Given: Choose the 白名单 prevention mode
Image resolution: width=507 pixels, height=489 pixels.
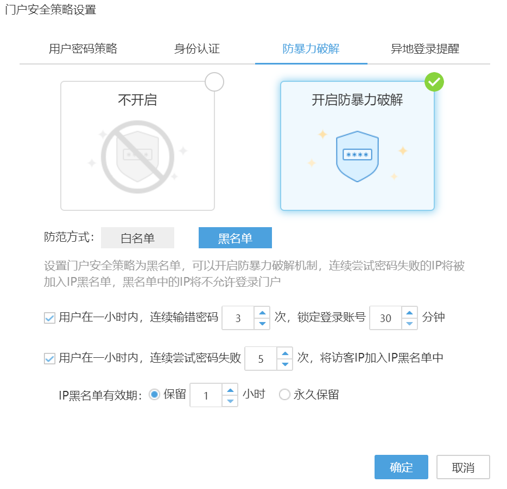Looking at the screenshot, I should tap(138, 238).
